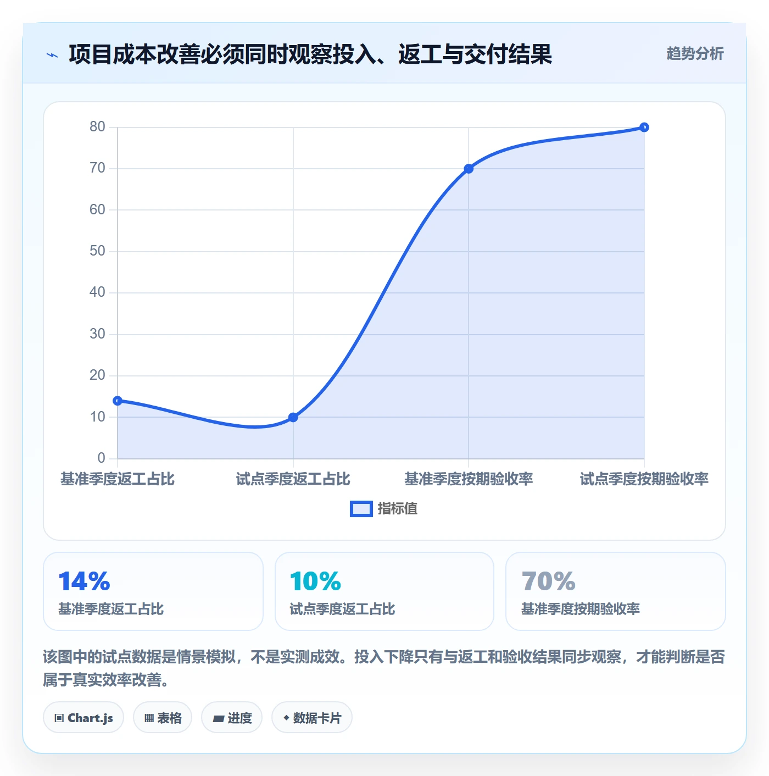Click the data point for 基准季度返工占比
Image resolution: width=769 pixels, height=776 pixels.
coord(118,401)
